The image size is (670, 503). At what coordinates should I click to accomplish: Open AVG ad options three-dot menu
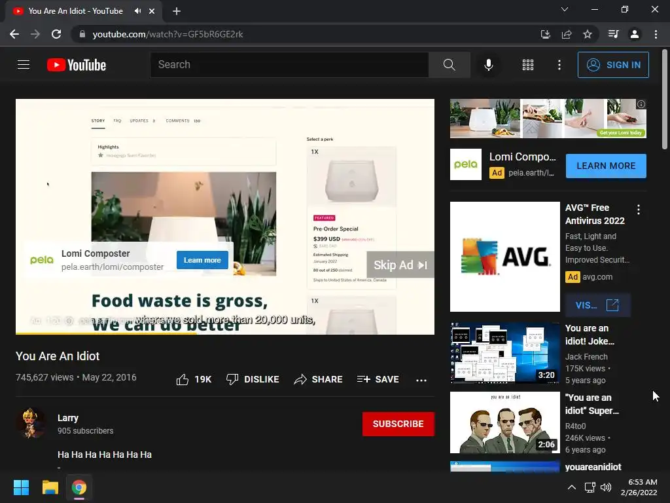click(639, 209)
